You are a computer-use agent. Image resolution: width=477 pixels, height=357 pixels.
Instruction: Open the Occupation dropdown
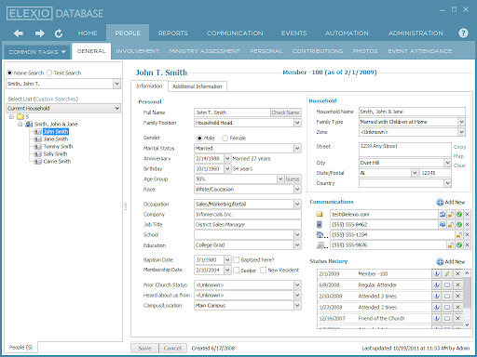coord(297,204)
